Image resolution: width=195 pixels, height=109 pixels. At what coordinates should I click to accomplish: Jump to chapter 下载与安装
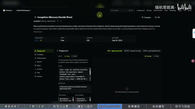37,106
